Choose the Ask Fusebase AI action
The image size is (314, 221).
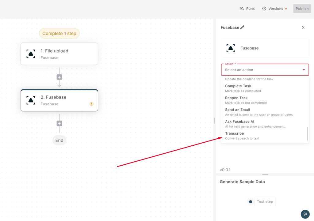click(265, 124)
